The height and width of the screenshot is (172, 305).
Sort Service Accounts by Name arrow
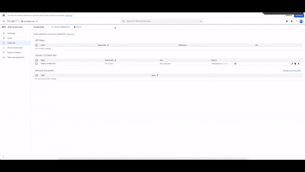point(157,75)
